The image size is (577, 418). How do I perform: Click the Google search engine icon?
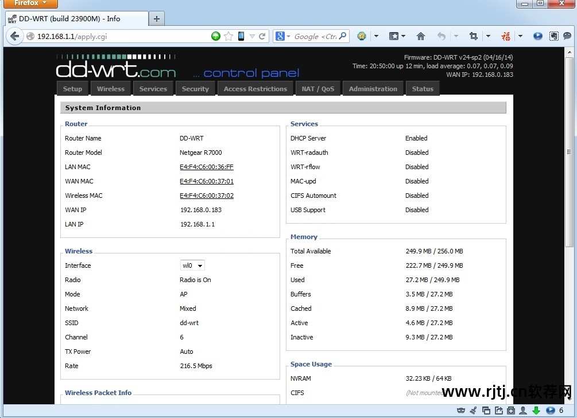(x=280, y=36)
